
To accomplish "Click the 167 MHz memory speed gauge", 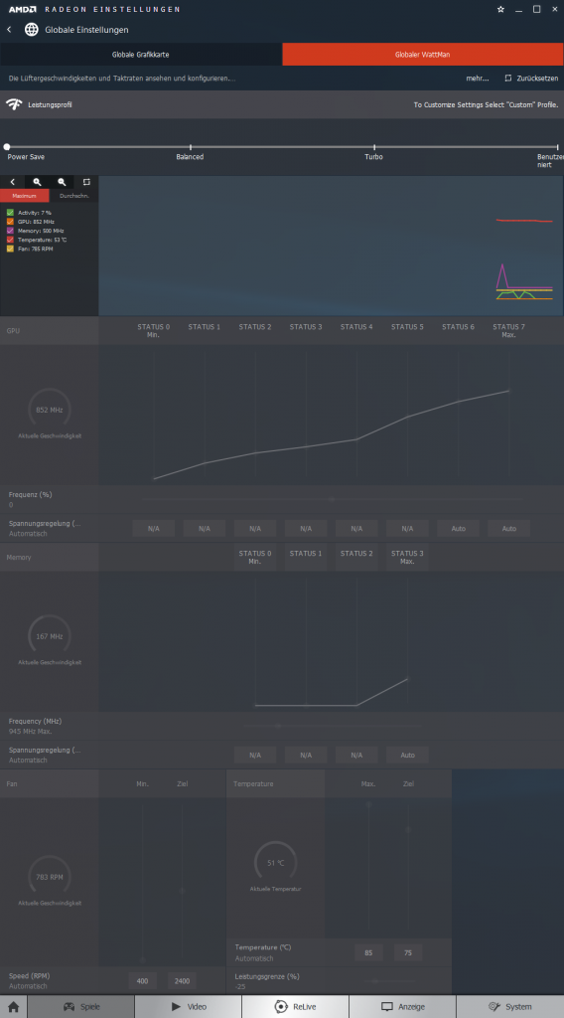I will pos(50,636).
